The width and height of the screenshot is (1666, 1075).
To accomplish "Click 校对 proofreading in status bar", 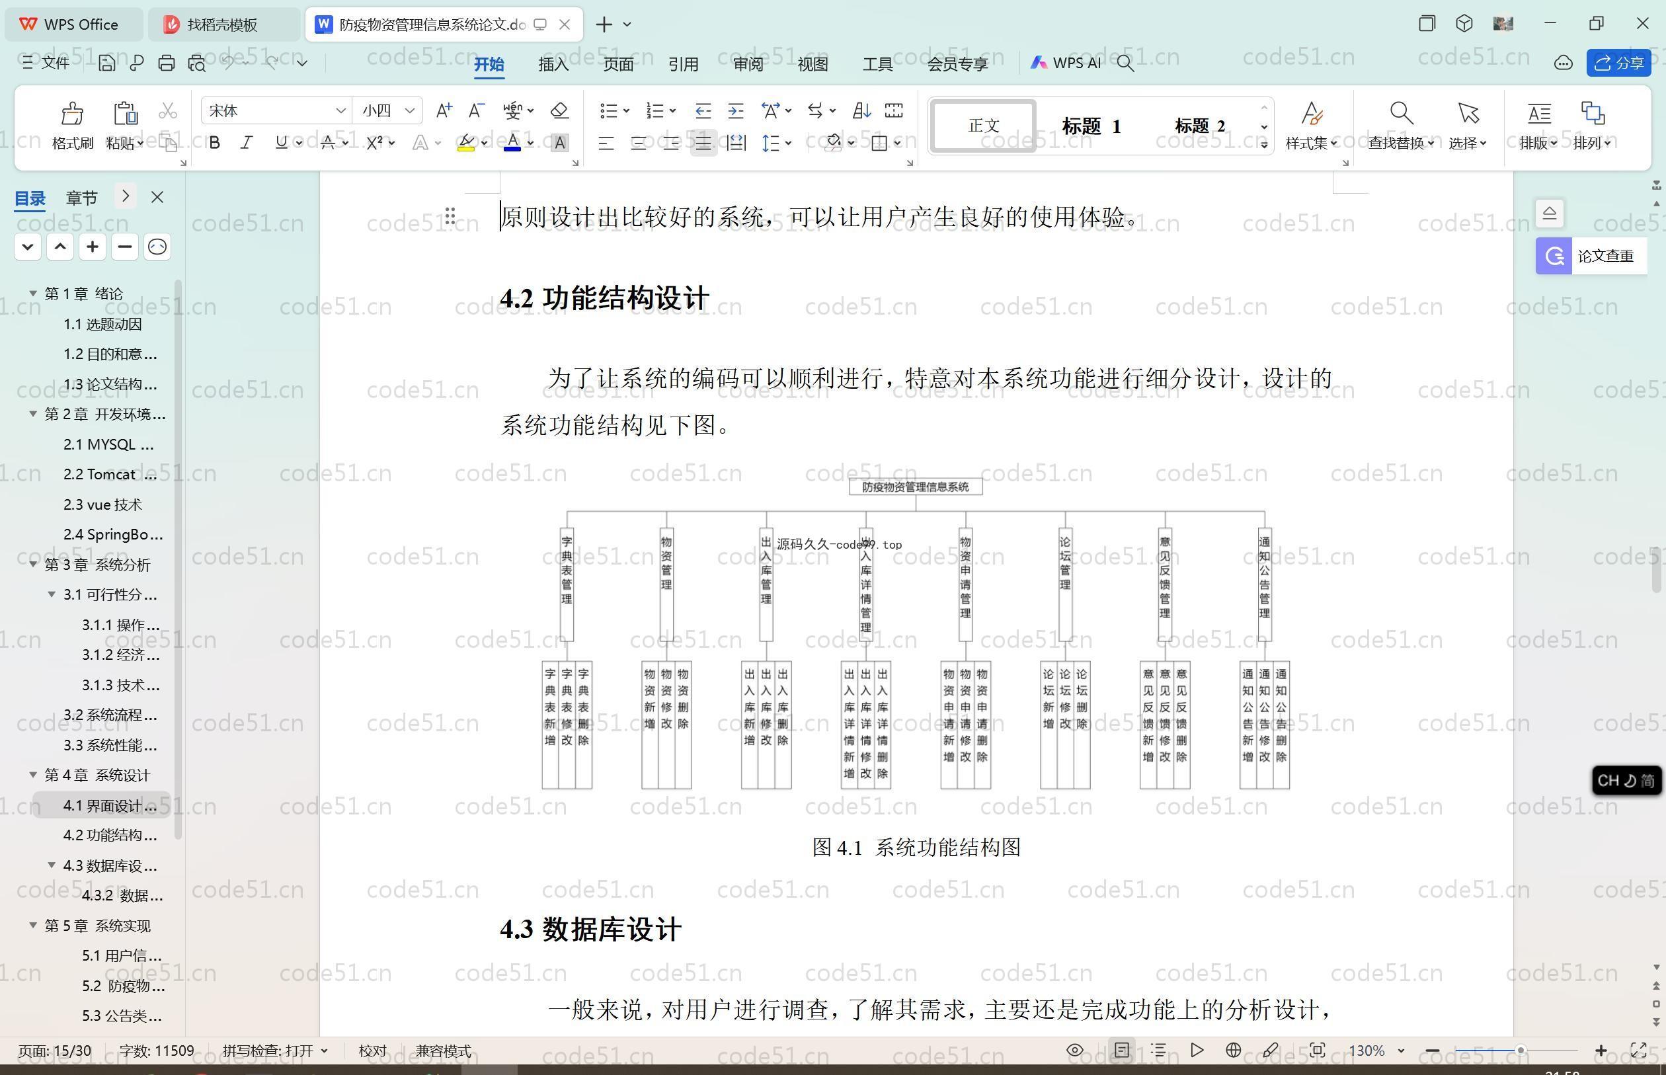I will point(372,1051).
